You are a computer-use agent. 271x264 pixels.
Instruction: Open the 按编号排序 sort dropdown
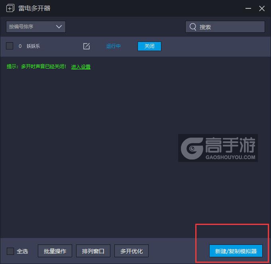[x=36, y=27]
